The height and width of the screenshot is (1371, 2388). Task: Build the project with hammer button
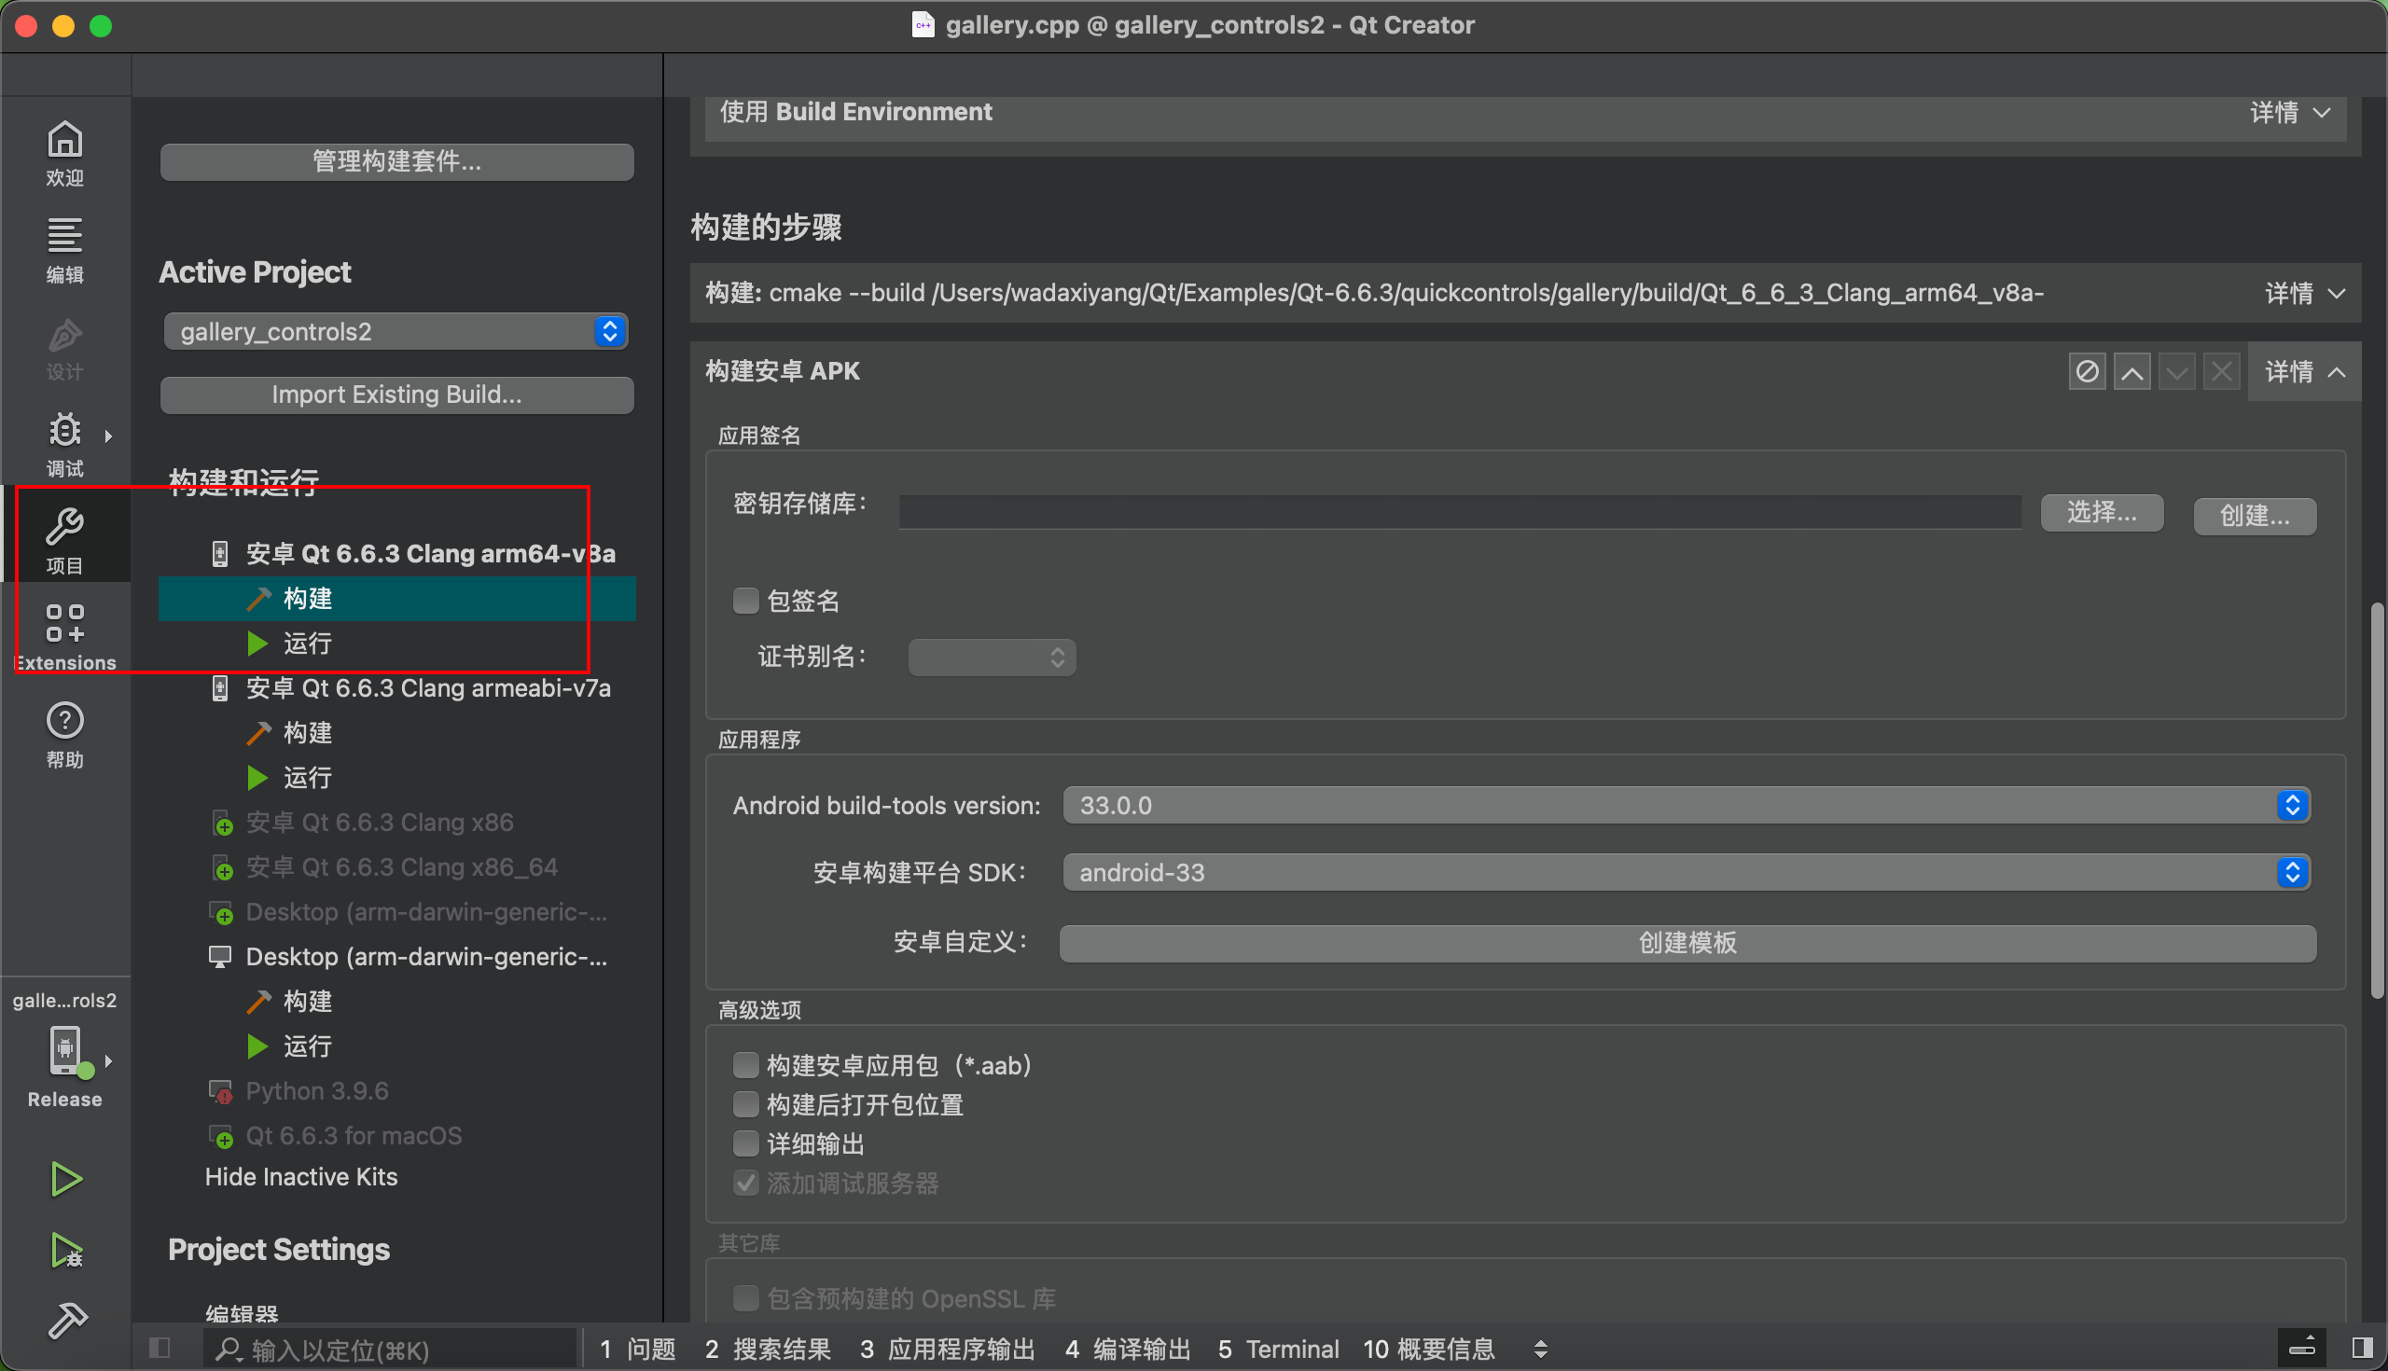(67, 1320)
